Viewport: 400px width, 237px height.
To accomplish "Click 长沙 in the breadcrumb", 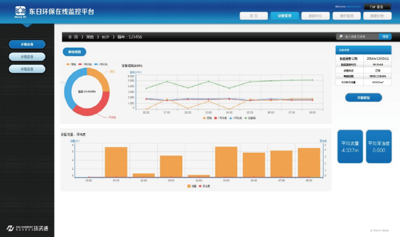I will coord(105,37).
